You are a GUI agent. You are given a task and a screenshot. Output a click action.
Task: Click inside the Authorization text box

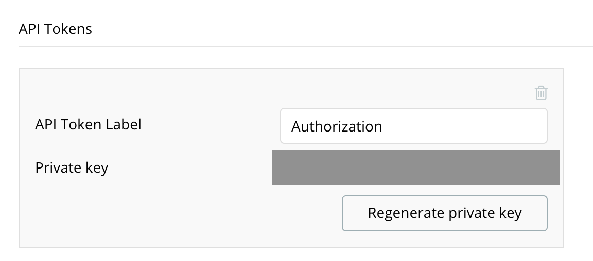coord(413,126)
